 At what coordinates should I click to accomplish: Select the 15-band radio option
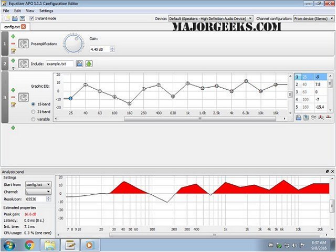click(x=33, y=104)
